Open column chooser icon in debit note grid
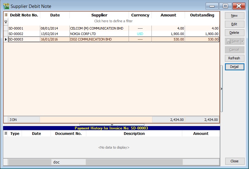Screen dimensions: 249x169 (6, 15)
